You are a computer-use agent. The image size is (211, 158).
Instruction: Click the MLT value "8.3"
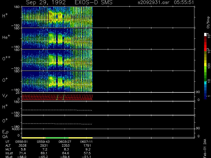[66, 149]
